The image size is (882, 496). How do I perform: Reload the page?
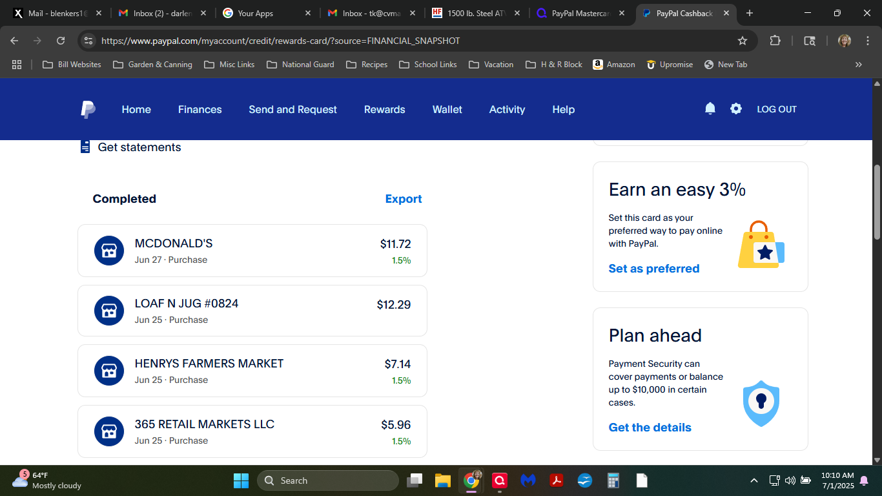61,41
